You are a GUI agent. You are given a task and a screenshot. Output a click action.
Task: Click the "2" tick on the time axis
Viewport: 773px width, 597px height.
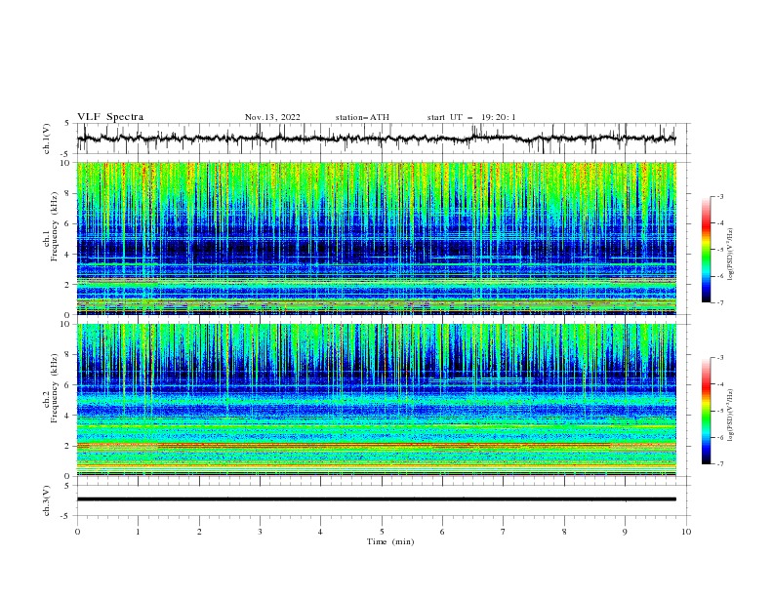(x=199, y=532)
